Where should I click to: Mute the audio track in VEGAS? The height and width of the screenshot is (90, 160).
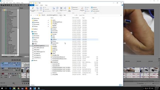click(15, 73)
